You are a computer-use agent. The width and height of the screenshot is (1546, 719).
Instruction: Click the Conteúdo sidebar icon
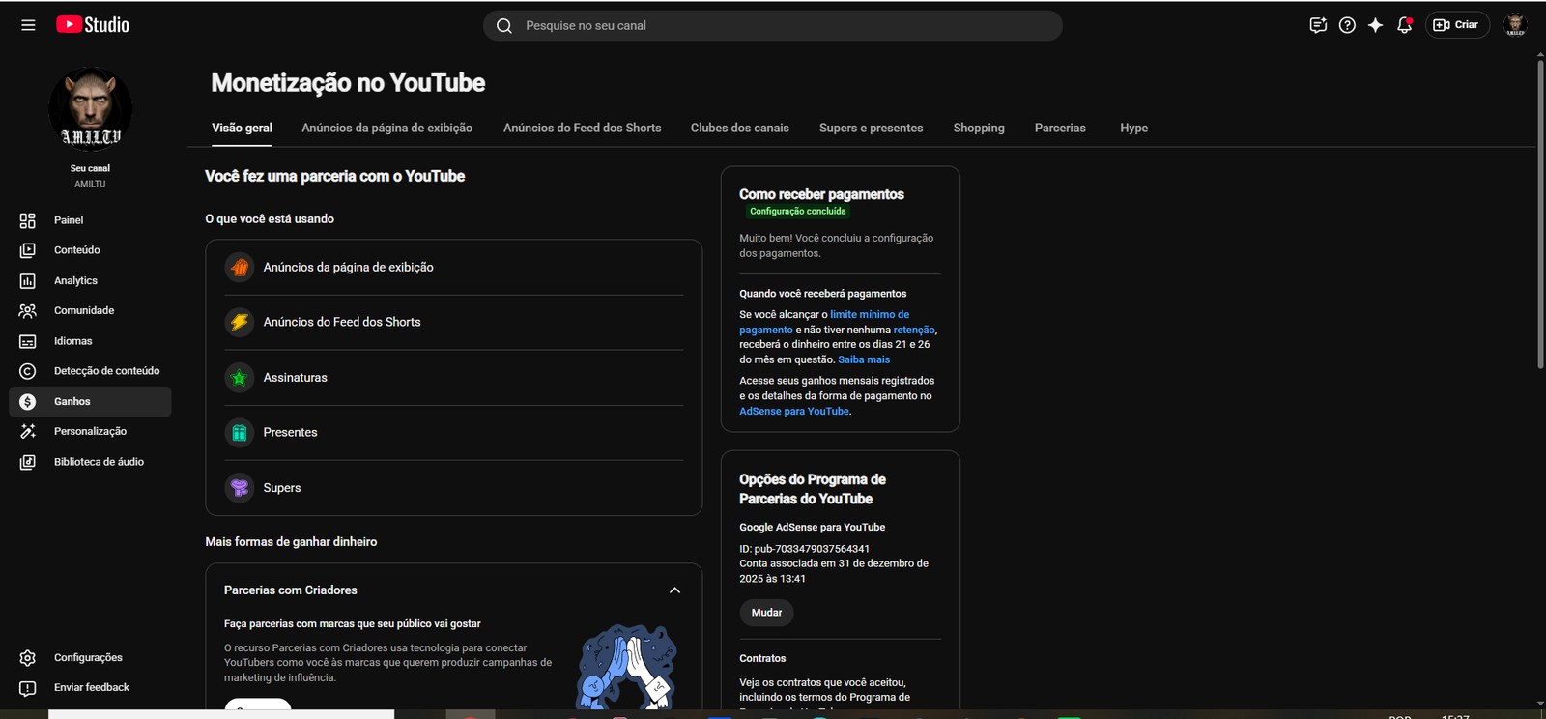[28, 250]
